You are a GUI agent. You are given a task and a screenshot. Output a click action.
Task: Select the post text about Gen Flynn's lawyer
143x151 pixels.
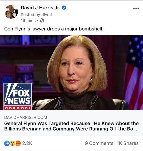pos(54,29)
